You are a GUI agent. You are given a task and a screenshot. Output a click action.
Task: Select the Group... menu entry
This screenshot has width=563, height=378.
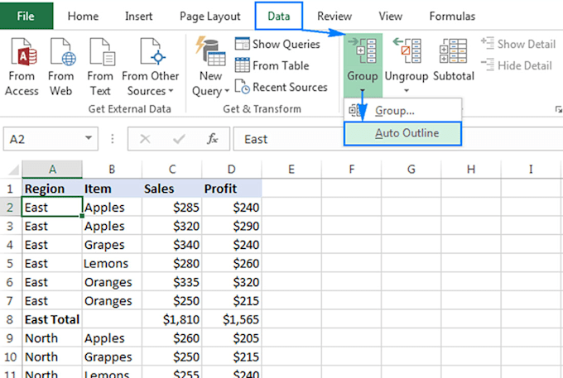[x=394, y=110]
